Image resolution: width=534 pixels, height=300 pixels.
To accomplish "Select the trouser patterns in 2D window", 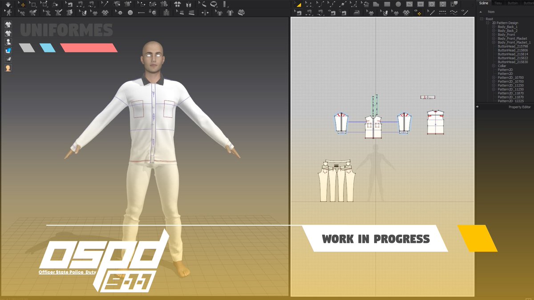I will (x=337, y=181).
